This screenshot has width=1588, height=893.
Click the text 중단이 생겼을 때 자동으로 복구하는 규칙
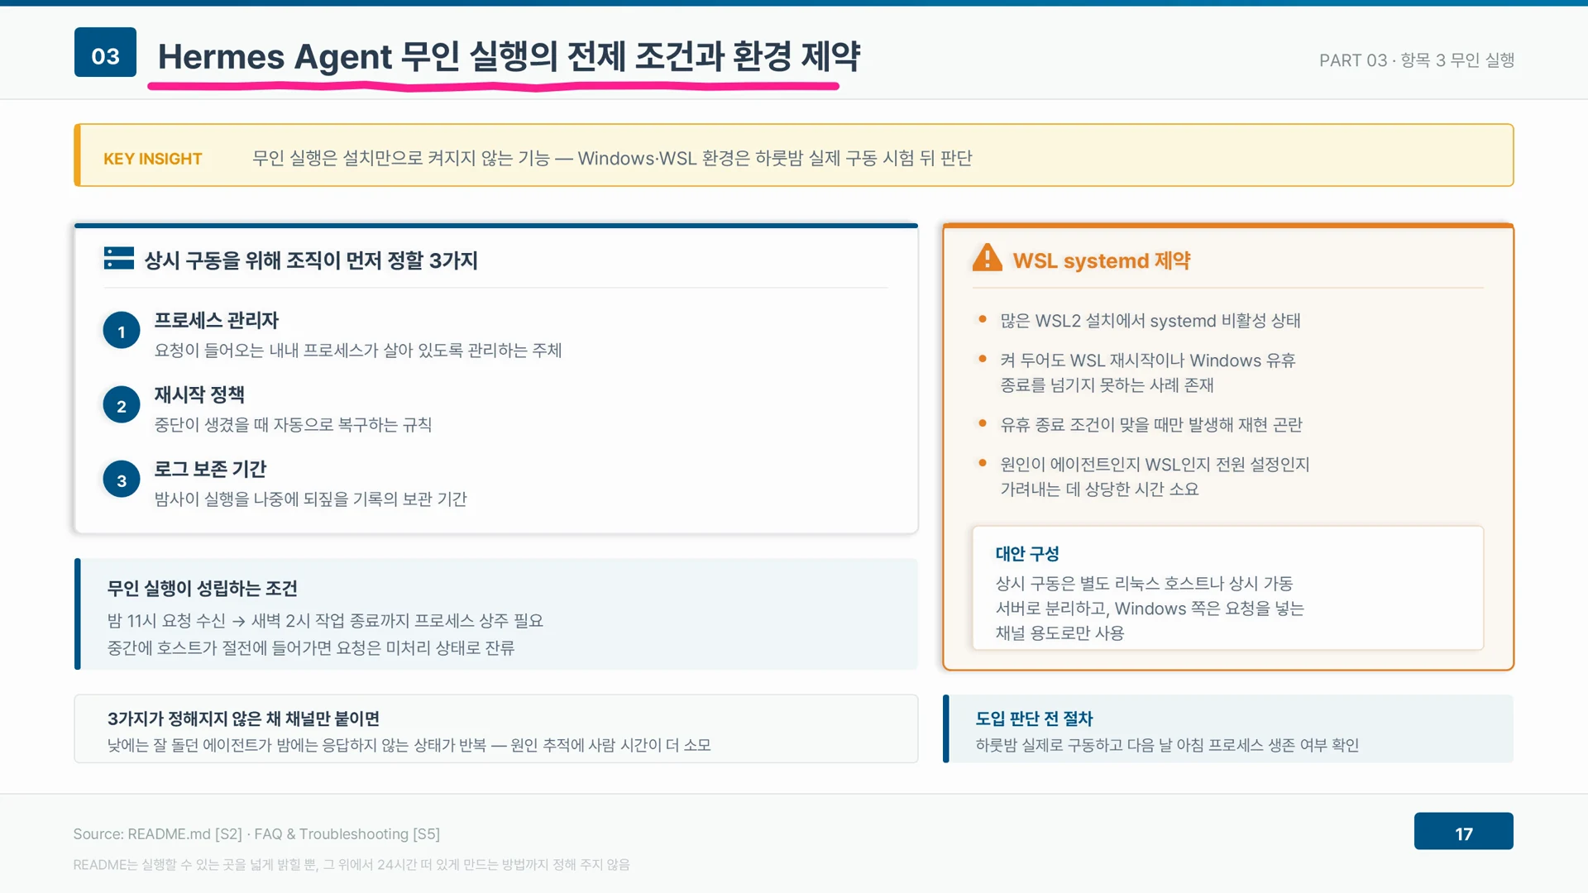click(x=293, y=425)
